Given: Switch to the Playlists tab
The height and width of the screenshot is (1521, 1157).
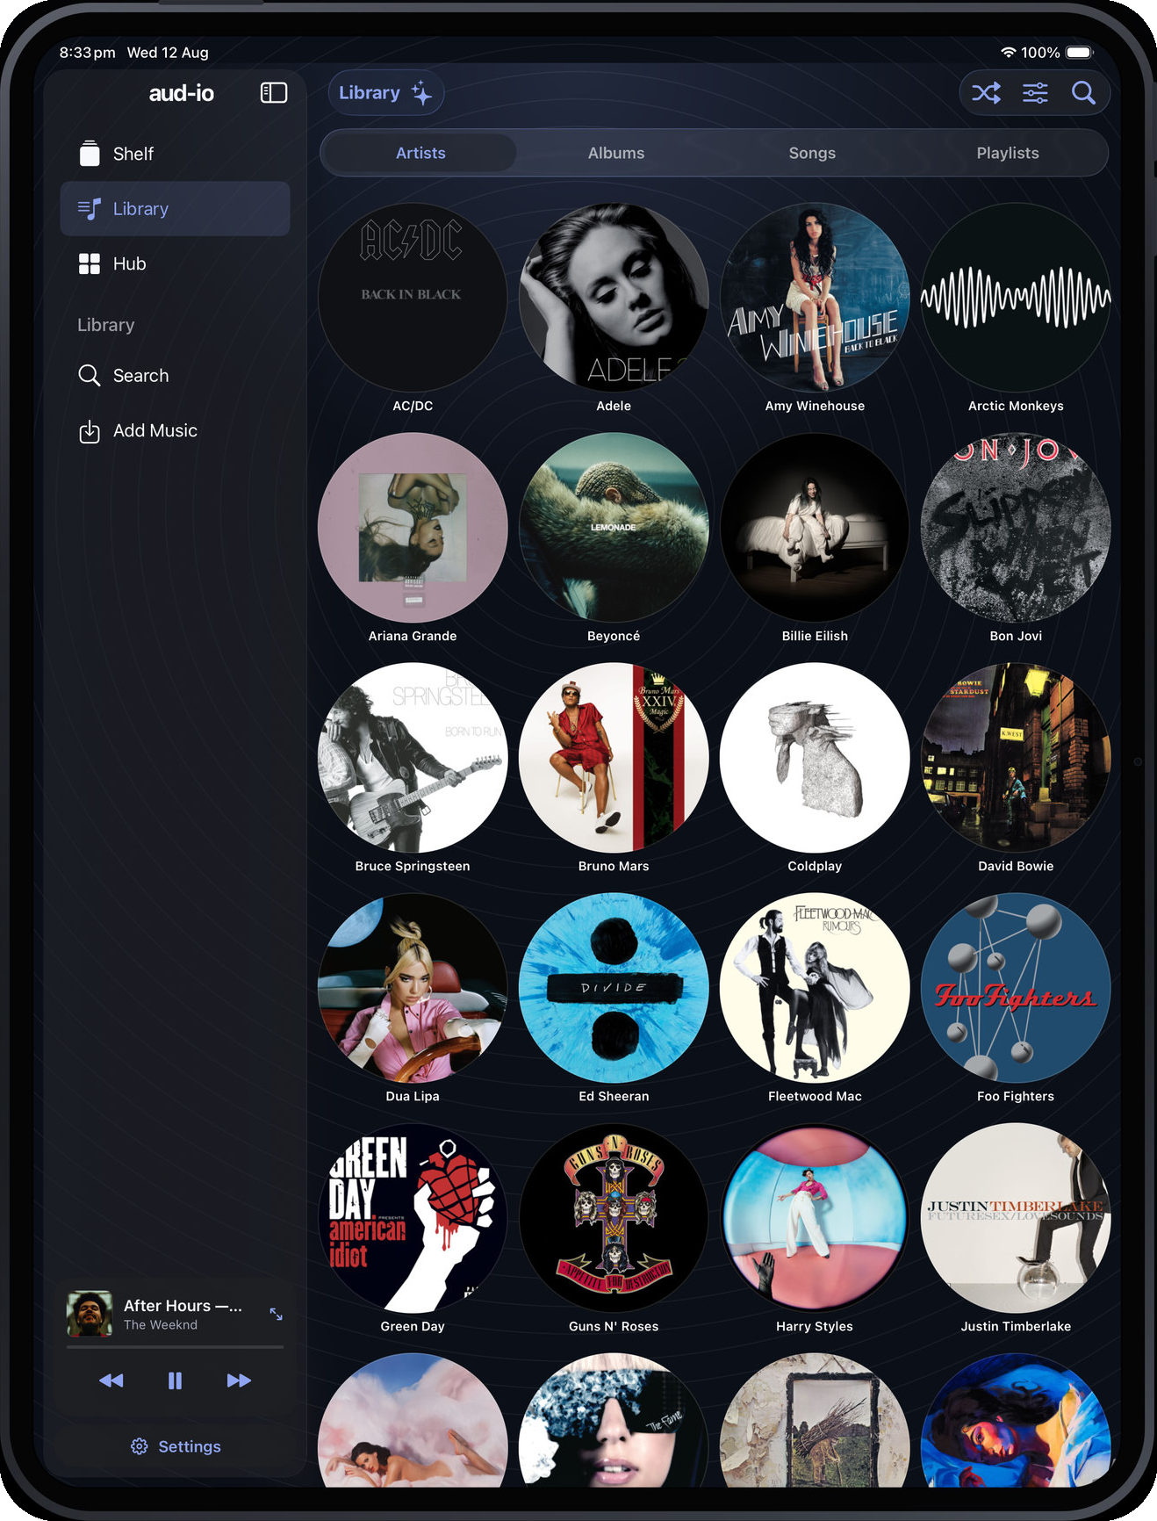Looking at the screenshot, I should tap(1008, 153).
